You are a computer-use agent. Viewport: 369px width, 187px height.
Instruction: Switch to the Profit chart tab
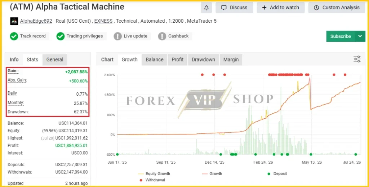[x=177, y=60]
